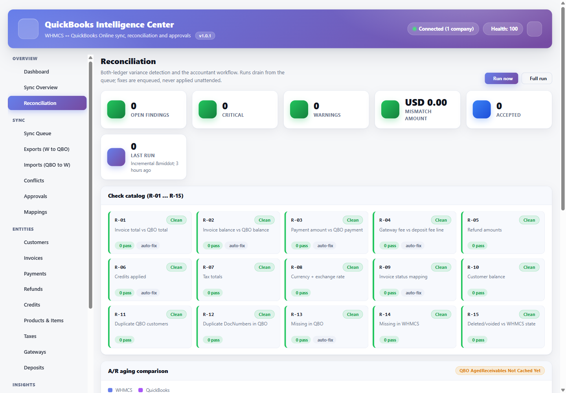Click Connected (1 company) status pill
Viewport: 566px width, 393px height.
443,29
